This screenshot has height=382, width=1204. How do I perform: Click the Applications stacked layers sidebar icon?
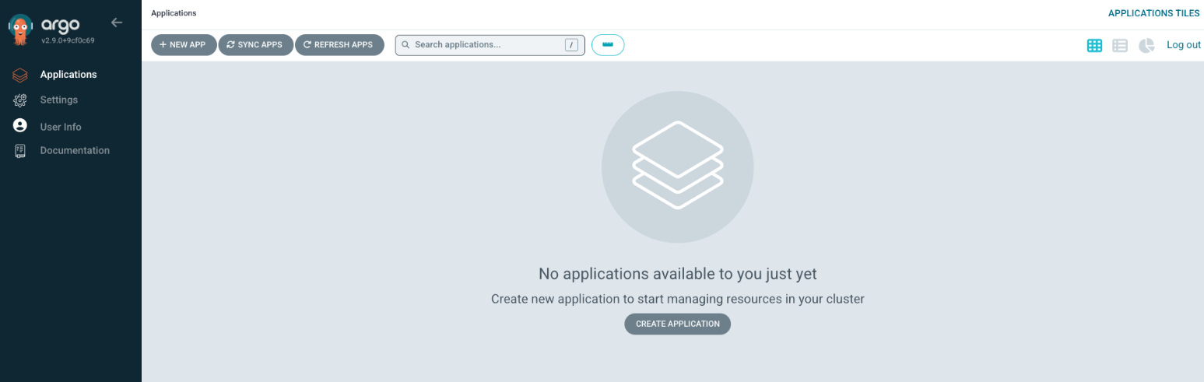point(20,75)
